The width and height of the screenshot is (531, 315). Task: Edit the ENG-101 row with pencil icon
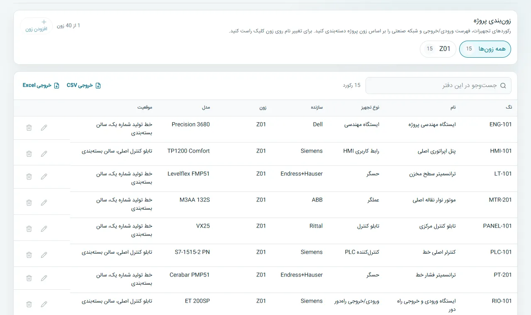(44, 128)
